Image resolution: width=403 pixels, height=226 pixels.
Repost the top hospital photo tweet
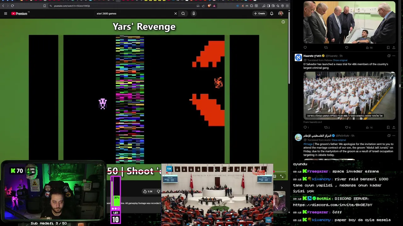[326, 48]
